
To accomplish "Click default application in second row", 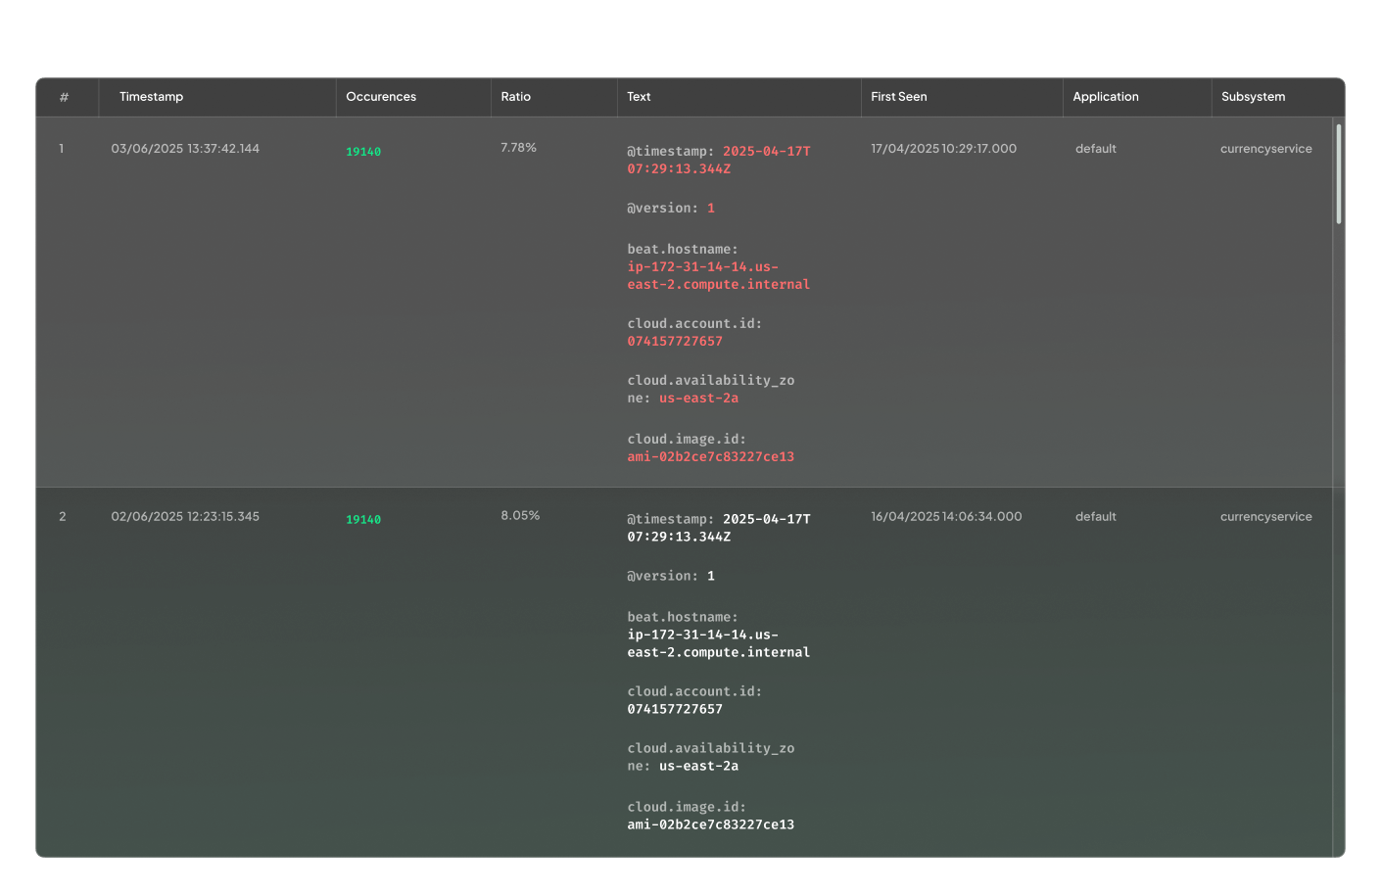I will tap(1095, 517).
